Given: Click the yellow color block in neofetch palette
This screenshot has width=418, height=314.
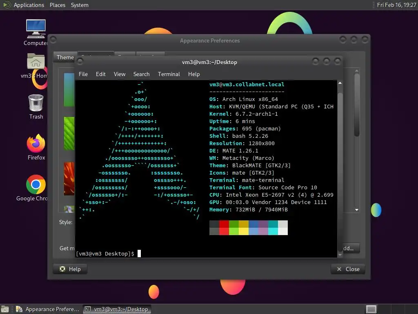Looking at the screenshot, I should (244, 227).
